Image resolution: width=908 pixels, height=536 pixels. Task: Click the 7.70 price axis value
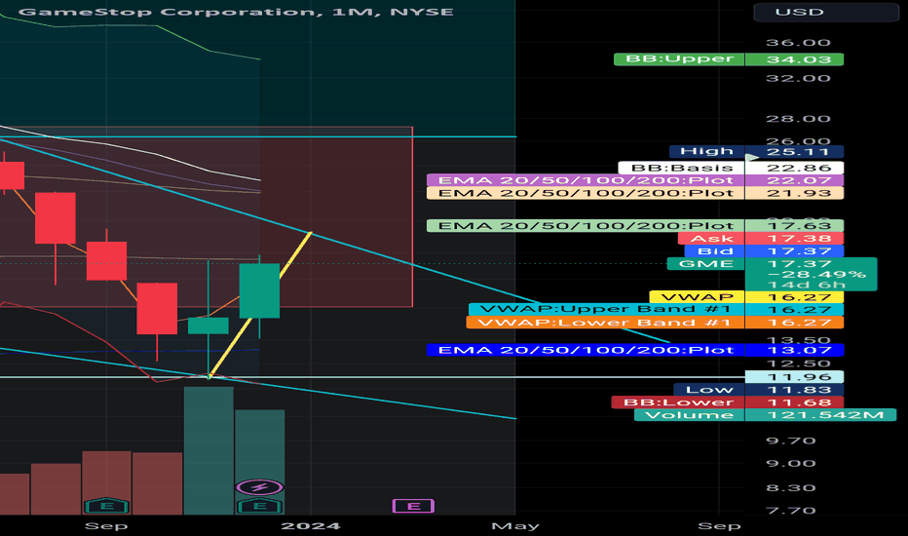(791, 511)
